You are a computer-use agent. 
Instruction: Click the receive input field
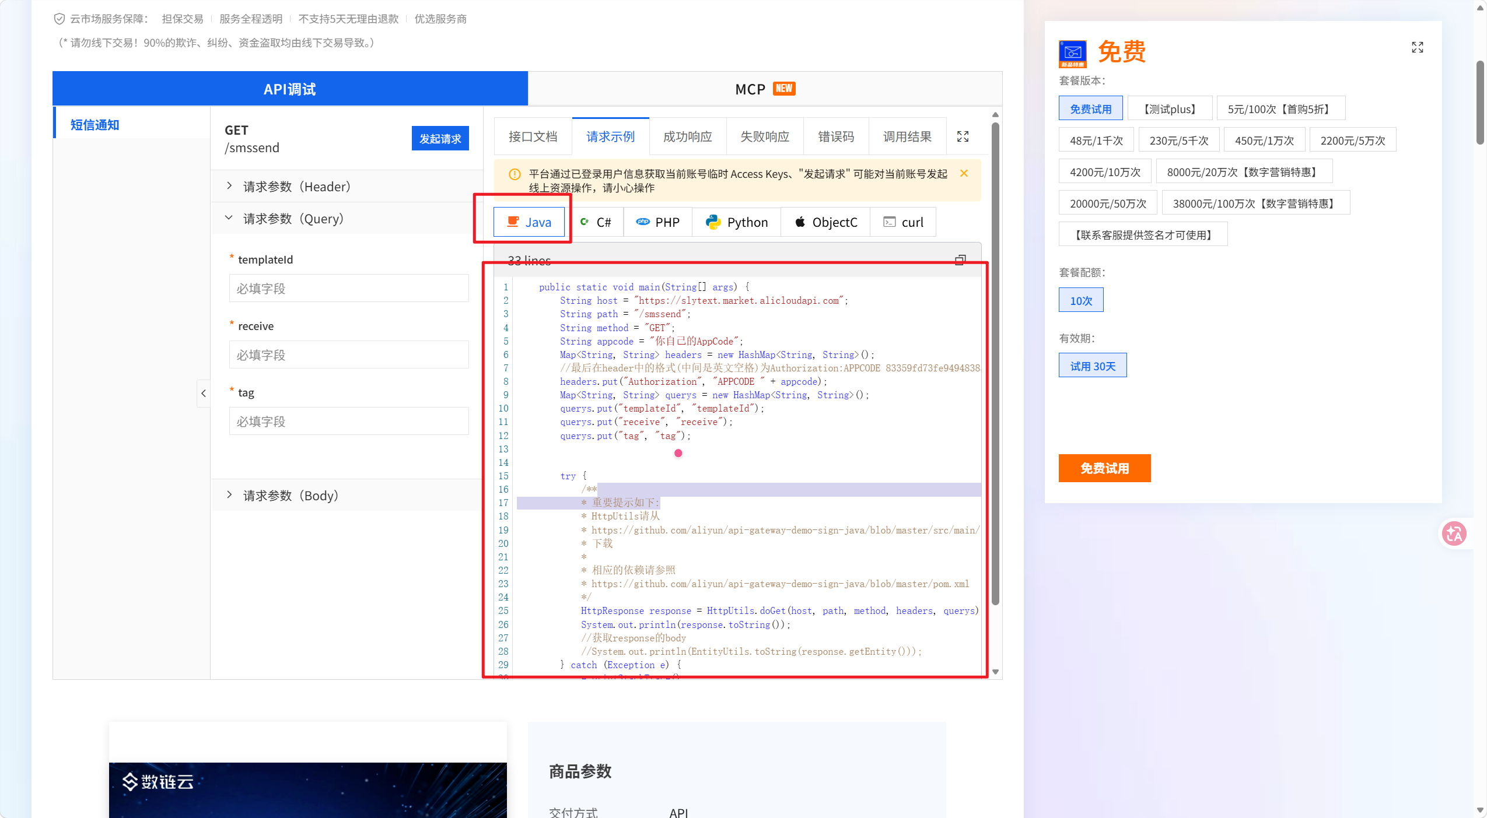point(349,354)
